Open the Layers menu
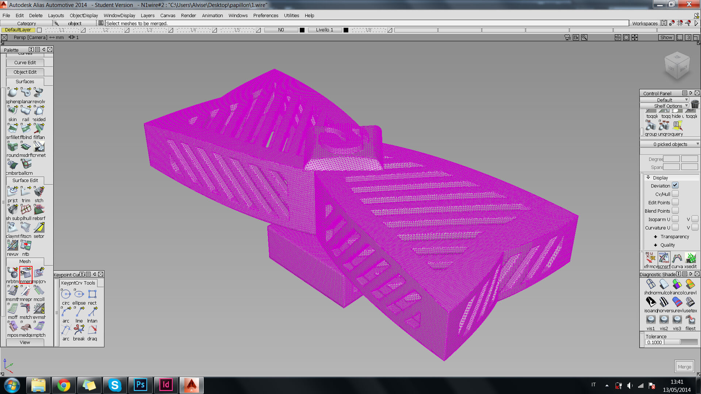 tap(148, 15)
